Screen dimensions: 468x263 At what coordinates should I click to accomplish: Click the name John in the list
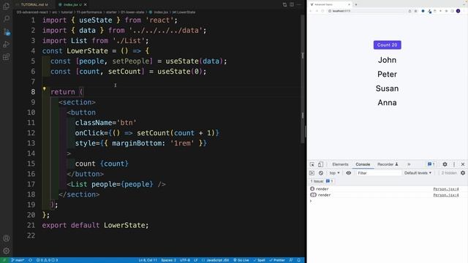(x=387, y=60)
